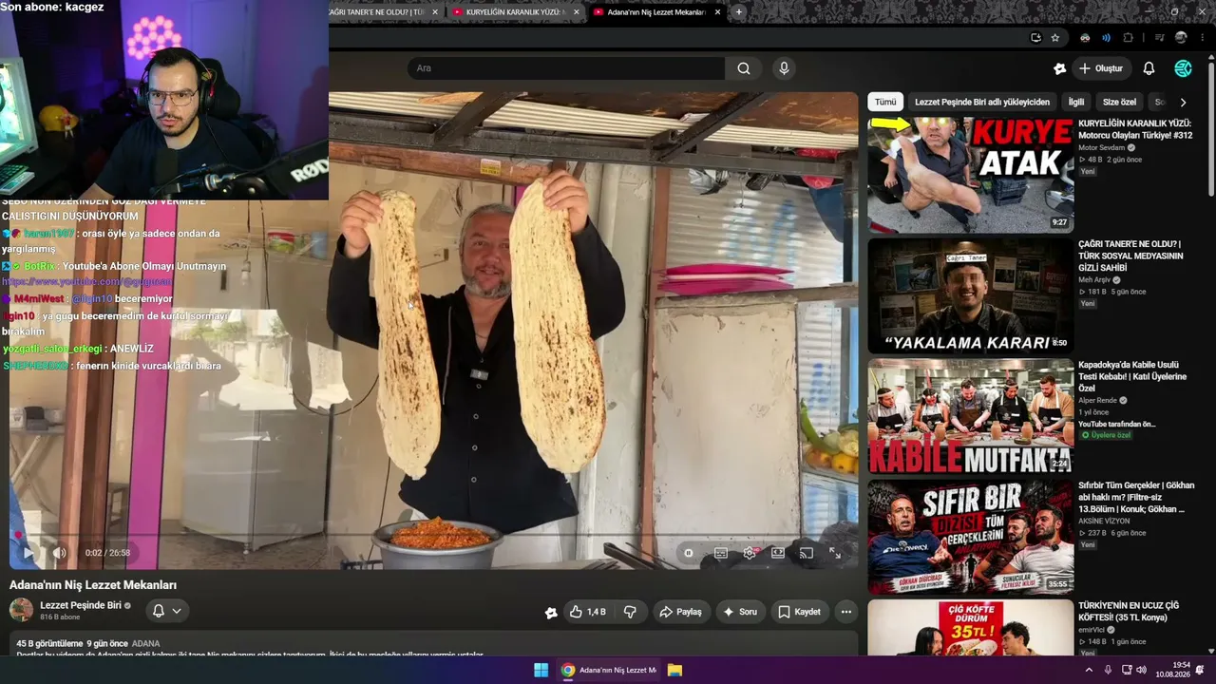Viewport: 1216px width, 684px height.
Task: Cast video to a TV device
Action: pos(807,553)
